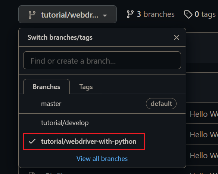
Task: Open the 3 branches link
Action: click(x=150, y=14)
